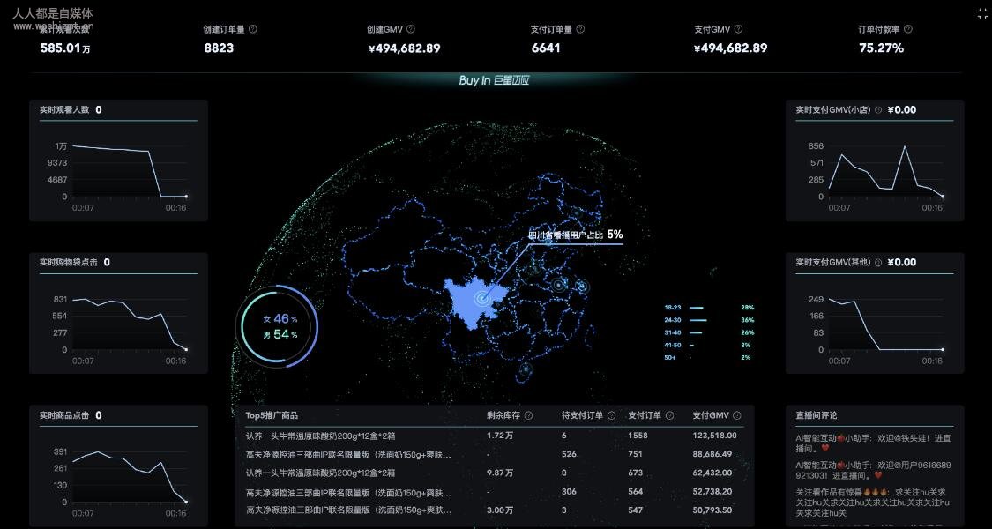Click the Buy in 巨量百应 logo

point(494,80)
